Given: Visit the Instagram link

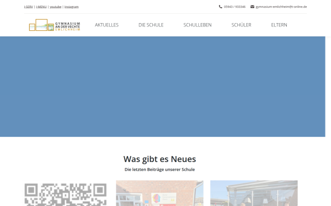Looking at the screenshot, I should [x=72, y=7].
